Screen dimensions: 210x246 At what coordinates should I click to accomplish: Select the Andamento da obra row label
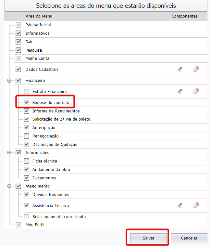[51, 169]
